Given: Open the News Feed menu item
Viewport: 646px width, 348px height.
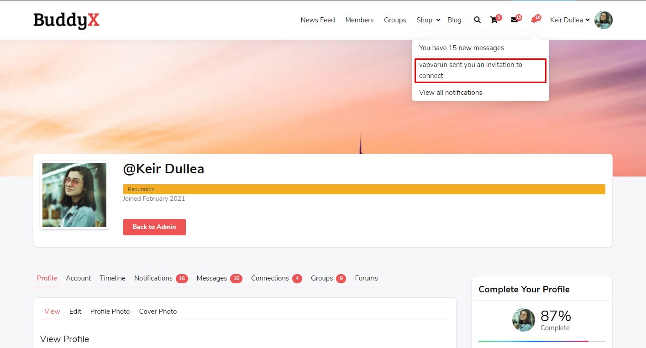Looking at the screenshot, I should coord(318,20).
